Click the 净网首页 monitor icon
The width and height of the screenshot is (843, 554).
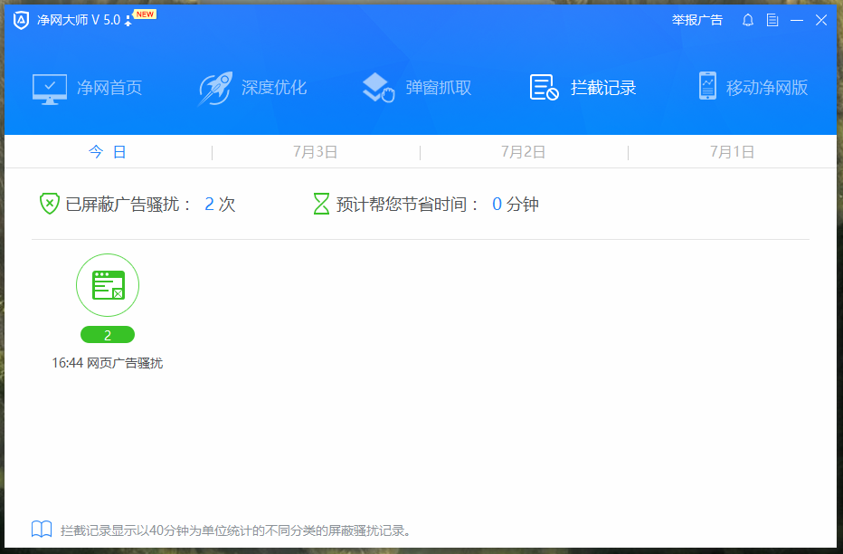(x=50, y=89)
